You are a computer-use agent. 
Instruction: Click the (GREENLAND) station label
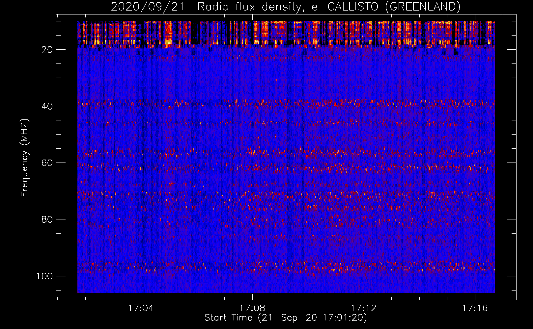pyautogui.click(x=422, y=7)
